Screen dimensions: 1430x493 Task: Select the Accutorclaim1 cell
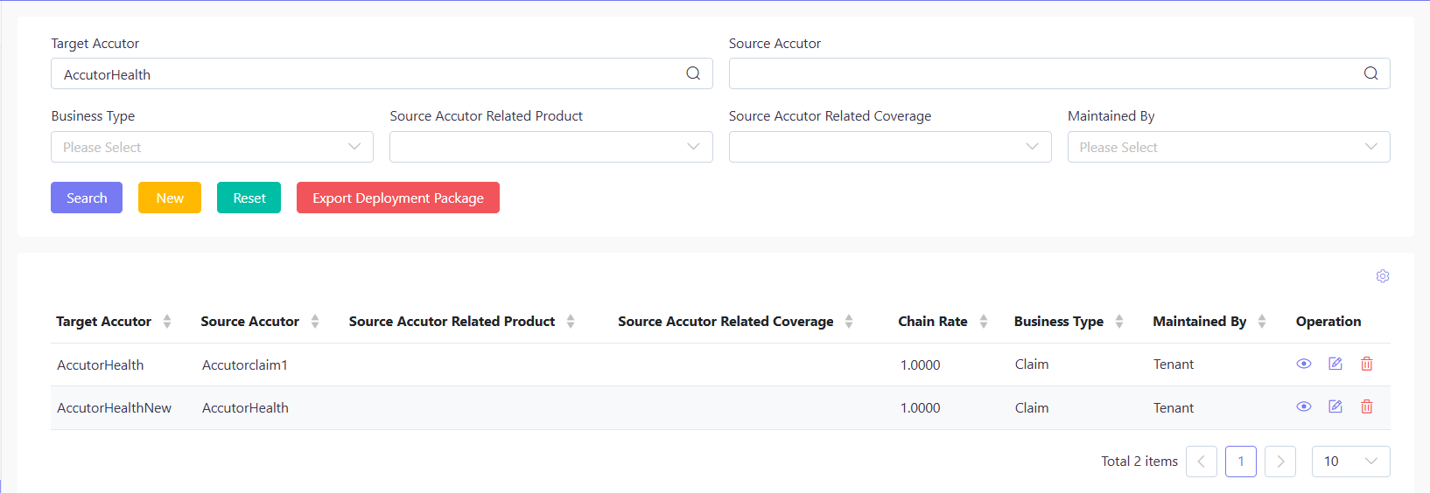pyautogui.click(x=245, y=365)
